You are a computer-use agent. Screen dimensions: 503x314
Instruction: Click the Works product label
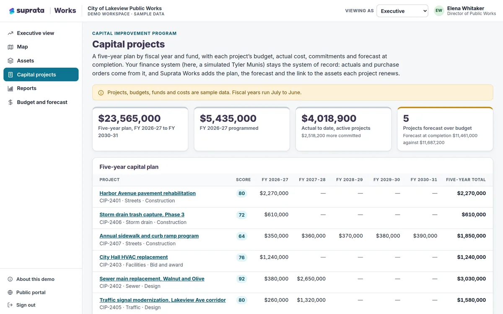click(x=65, y=11)
